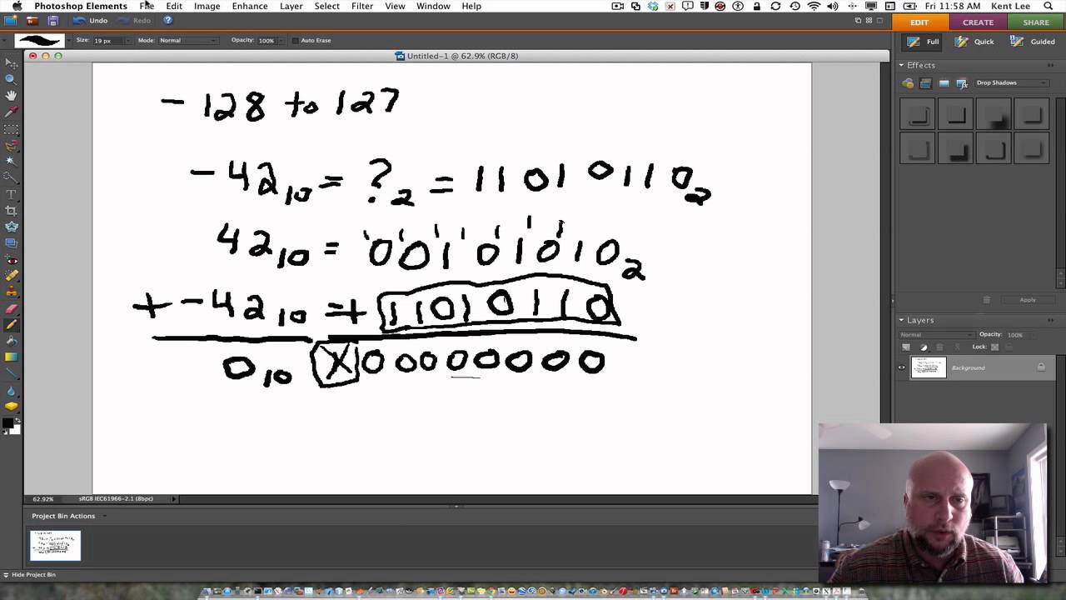The image size is (1066, 600).
Task: Select the Eyedropper tool
Action: [11, 112]
